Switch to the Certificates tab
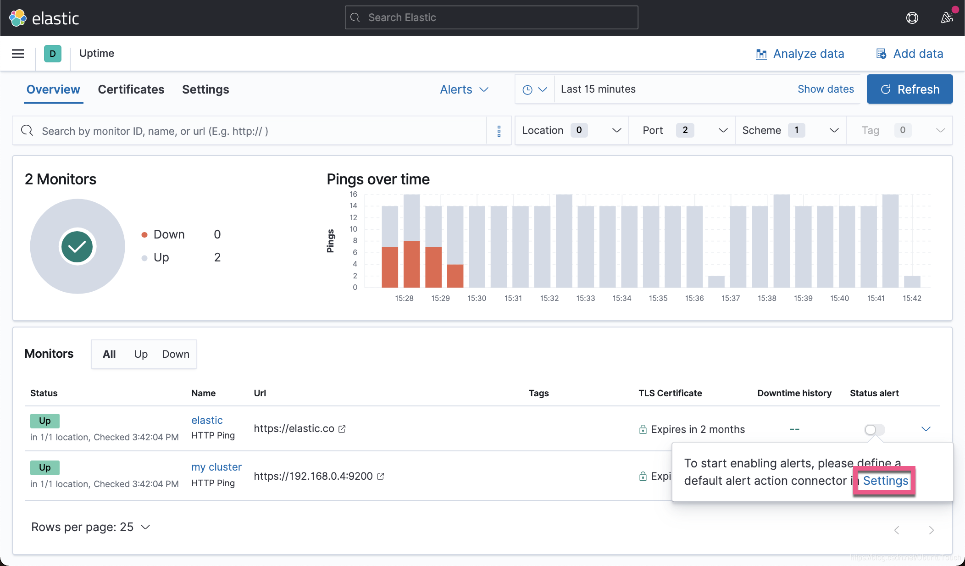965x566 pixels. pyautogui.click(x=131, y=89)
